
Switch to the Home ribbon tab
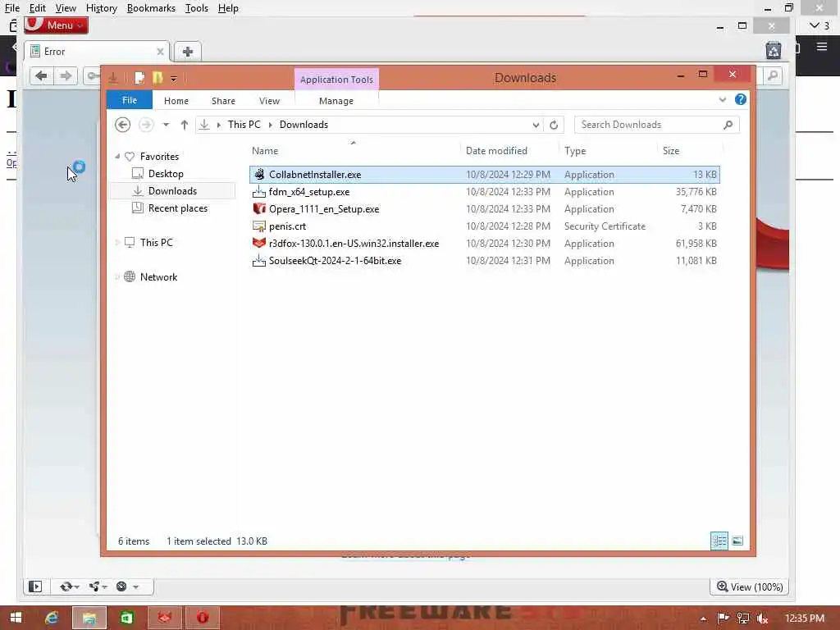click(x=176, y=101)
